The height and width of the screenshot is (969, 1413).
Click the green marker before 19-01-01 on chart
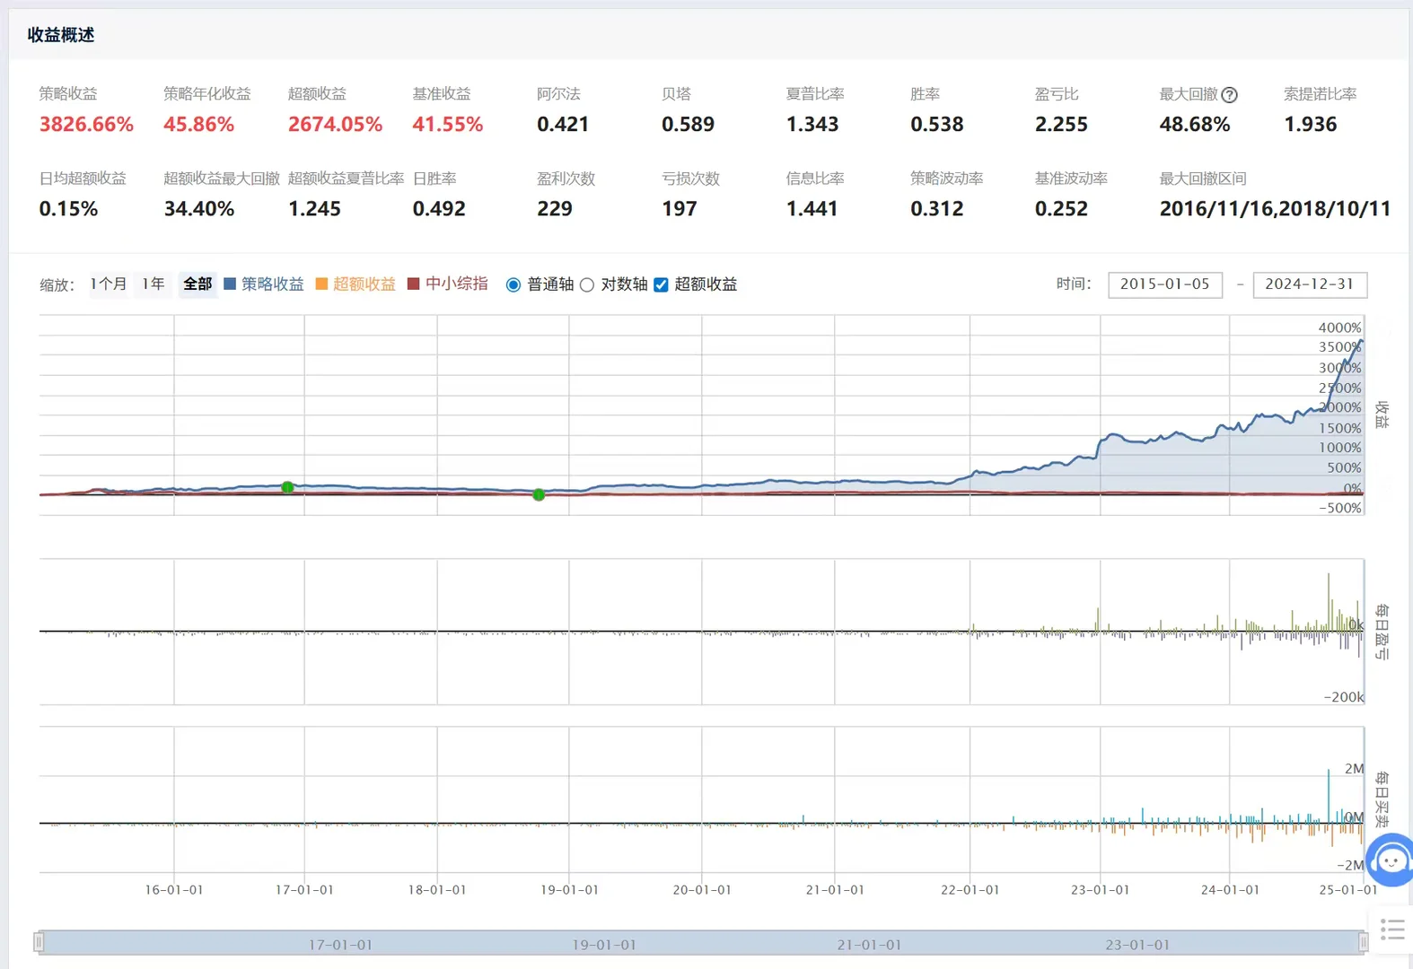[539, 494]
